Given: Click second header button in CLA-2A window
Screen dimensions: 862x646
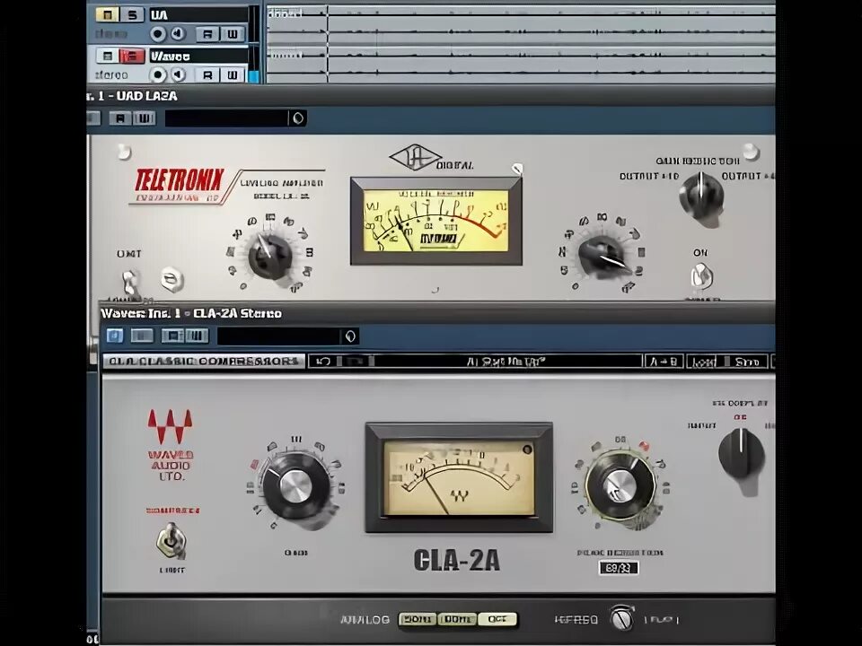Looking at the screenshot, I should pos(141,336).
